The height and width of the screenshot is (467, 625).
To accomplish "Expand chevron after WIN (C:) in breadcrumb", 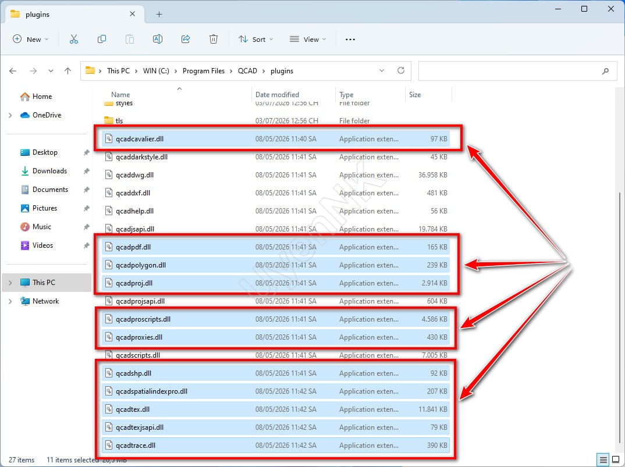I will [x=176, y=71].
